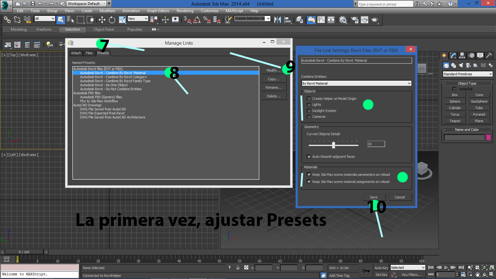Open the selection filter All dropdown
The height and width of the screenshot is (279, 496).
pos(45,19)
